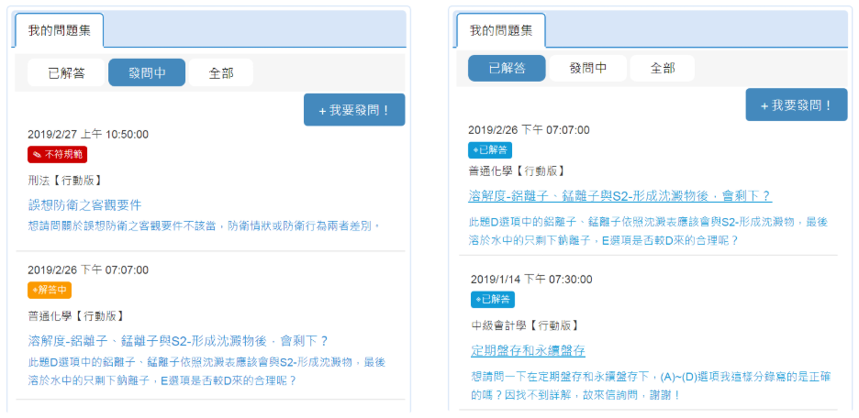
Task: Open question link 定期盤存和永續盤存
Action: pyautogui.click(x=528, y=351)
